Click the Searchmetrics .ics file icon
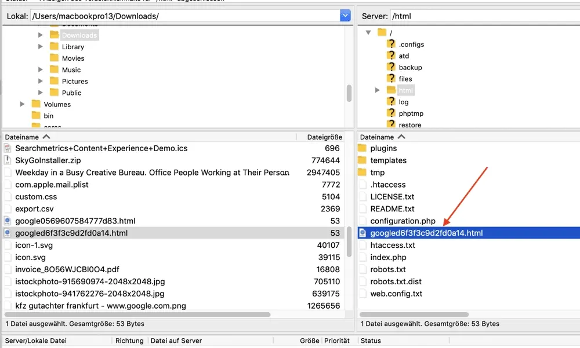The height and width of the screenshot is (348, 580). point(8,148)
